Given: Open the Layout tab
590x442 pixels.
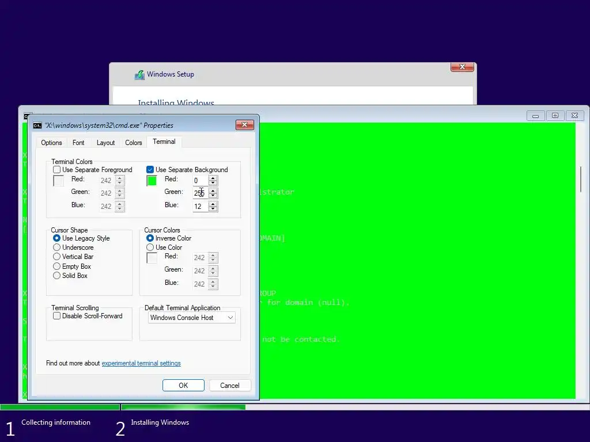Looking at the screenshot, I should coord(105,143).
